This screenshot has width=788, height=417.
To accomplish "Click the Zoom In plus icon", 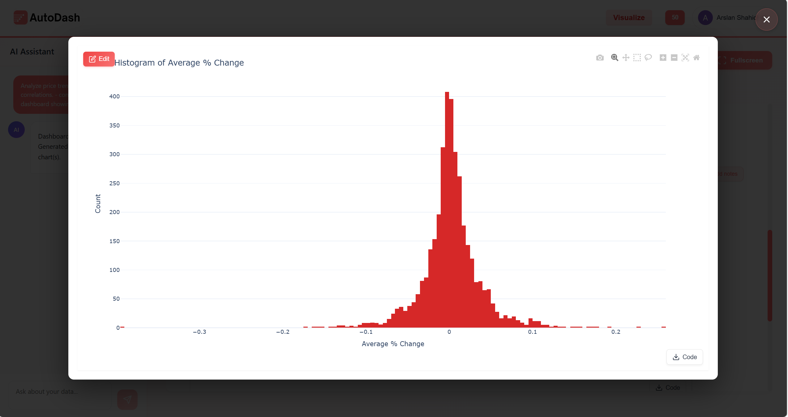I will click(663, 58).
